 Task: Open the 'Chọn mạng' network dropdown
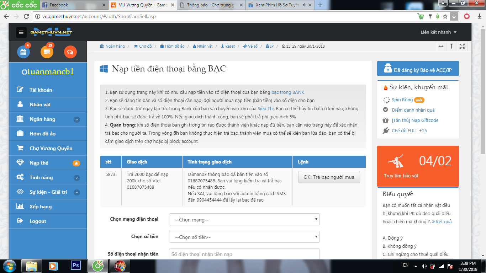tap(244, 220)
